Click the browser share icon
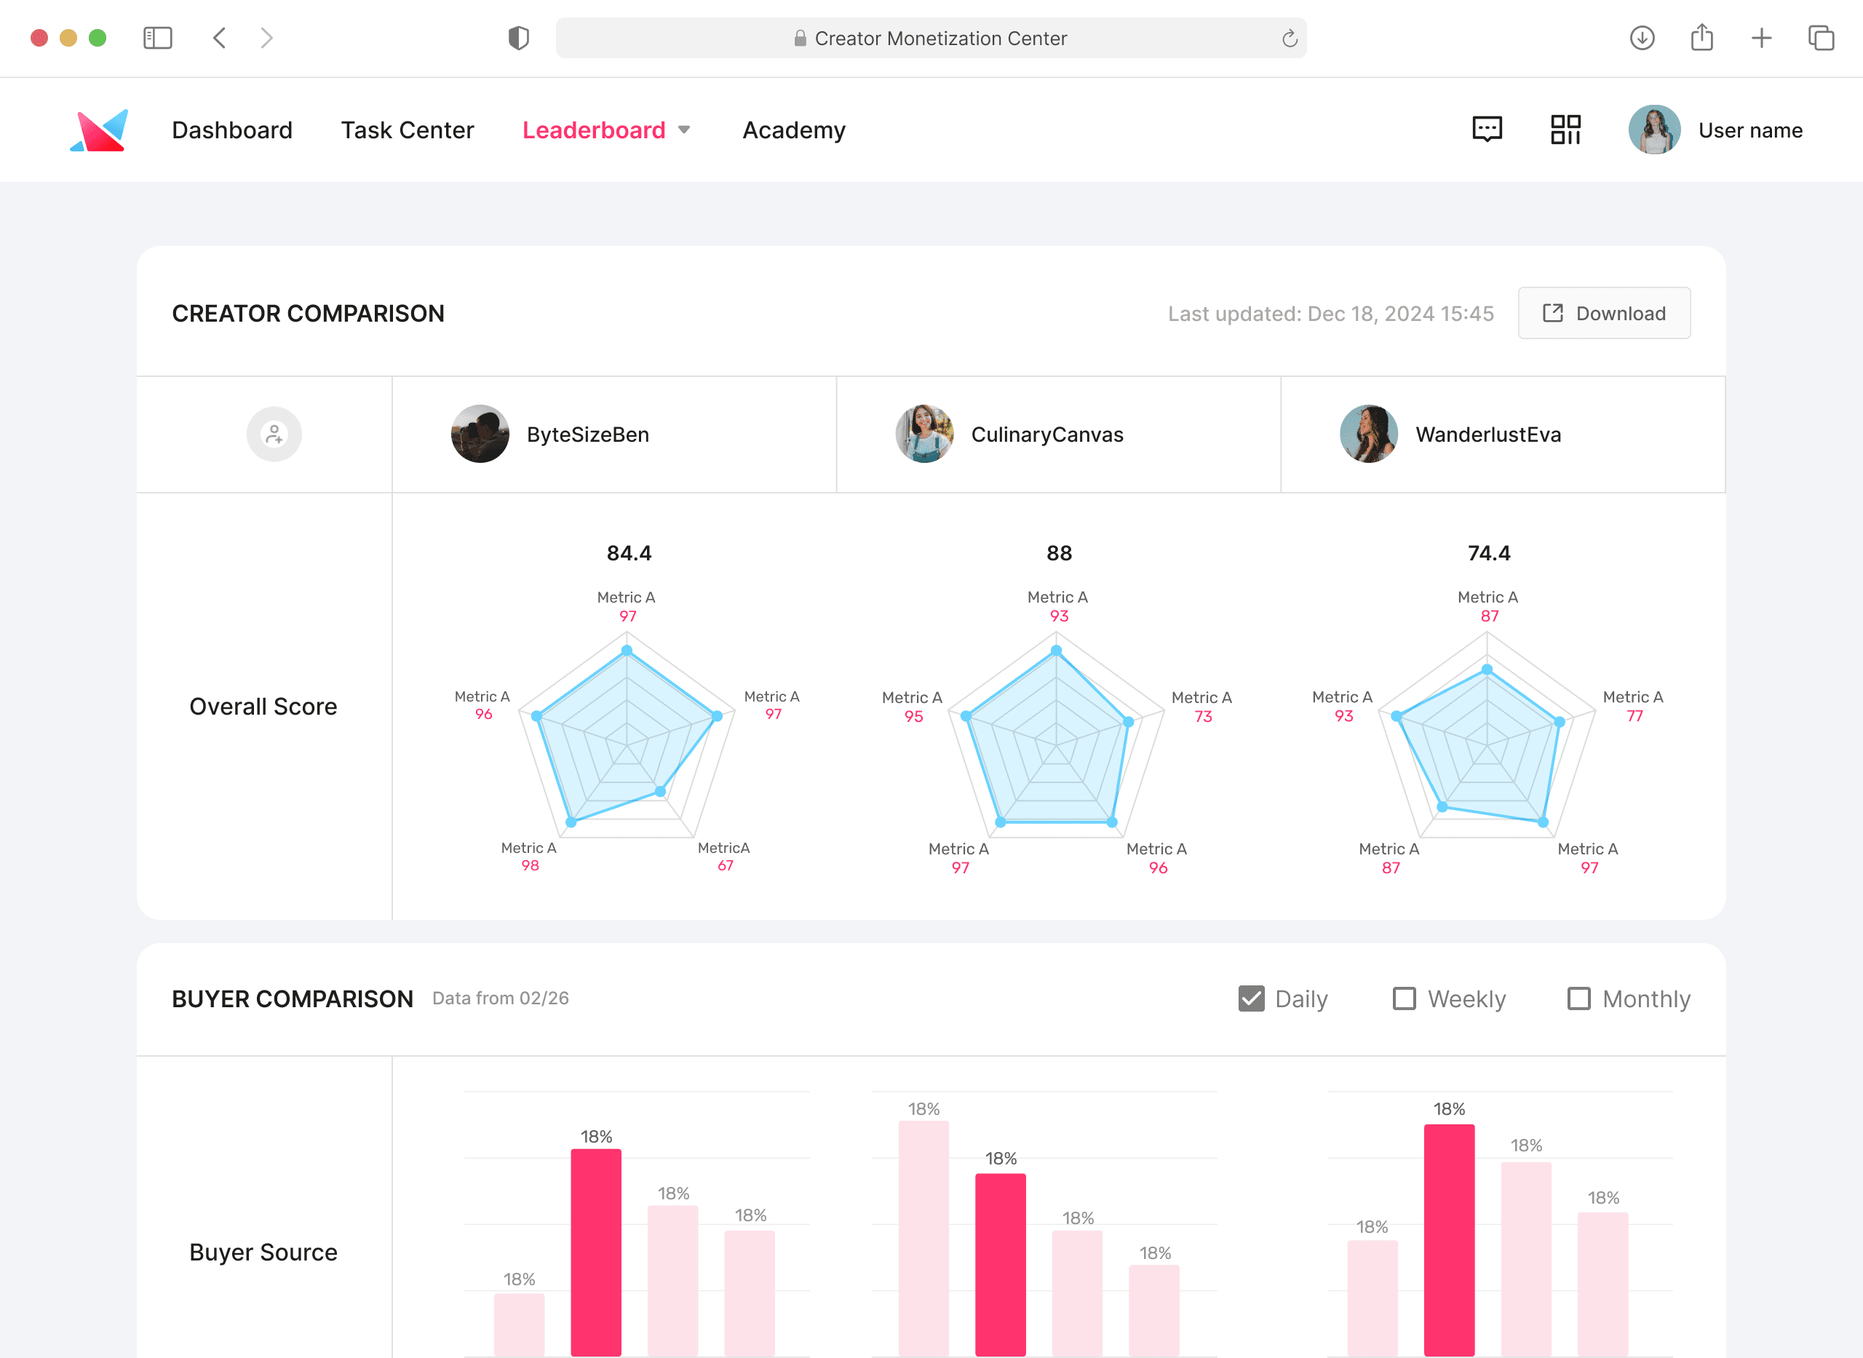 [1702, 38]
